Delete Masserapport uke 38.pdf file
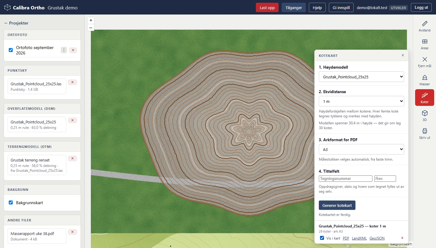This screenshot has width=436, height=248. coord(72,232)
